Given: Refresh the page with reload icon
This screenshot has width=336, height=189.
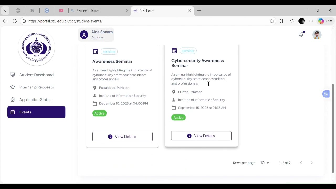Looking at the screenshot, I should (x=15, y=21).
